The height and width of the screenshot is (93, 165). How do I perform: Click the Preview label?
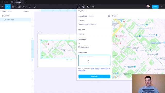click(115, 16)
